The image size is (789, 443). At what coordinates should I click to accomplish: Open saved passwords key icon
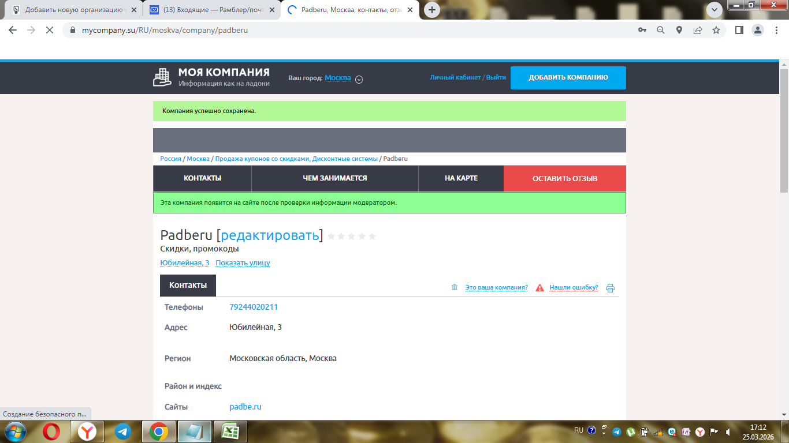642,30
